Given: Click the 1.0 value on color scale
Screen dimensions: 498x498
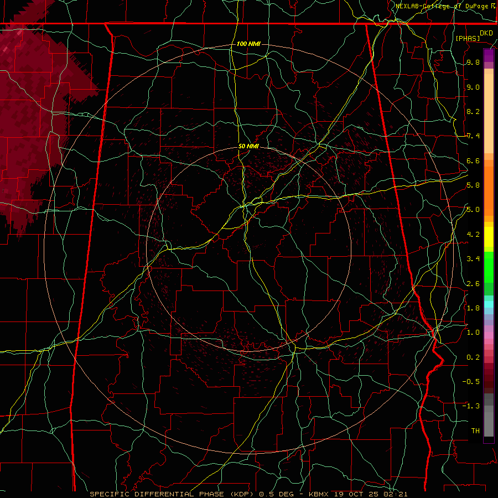Looking at the screenshot, I should [x=473, y=333].
